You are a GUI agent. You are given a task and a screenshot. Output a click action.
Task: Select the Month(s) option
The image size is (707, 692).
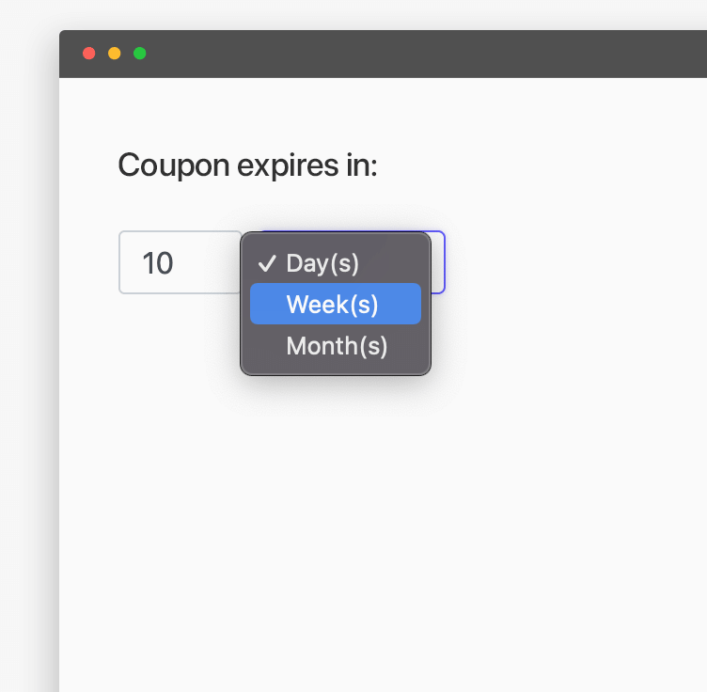tap(337, 346)
